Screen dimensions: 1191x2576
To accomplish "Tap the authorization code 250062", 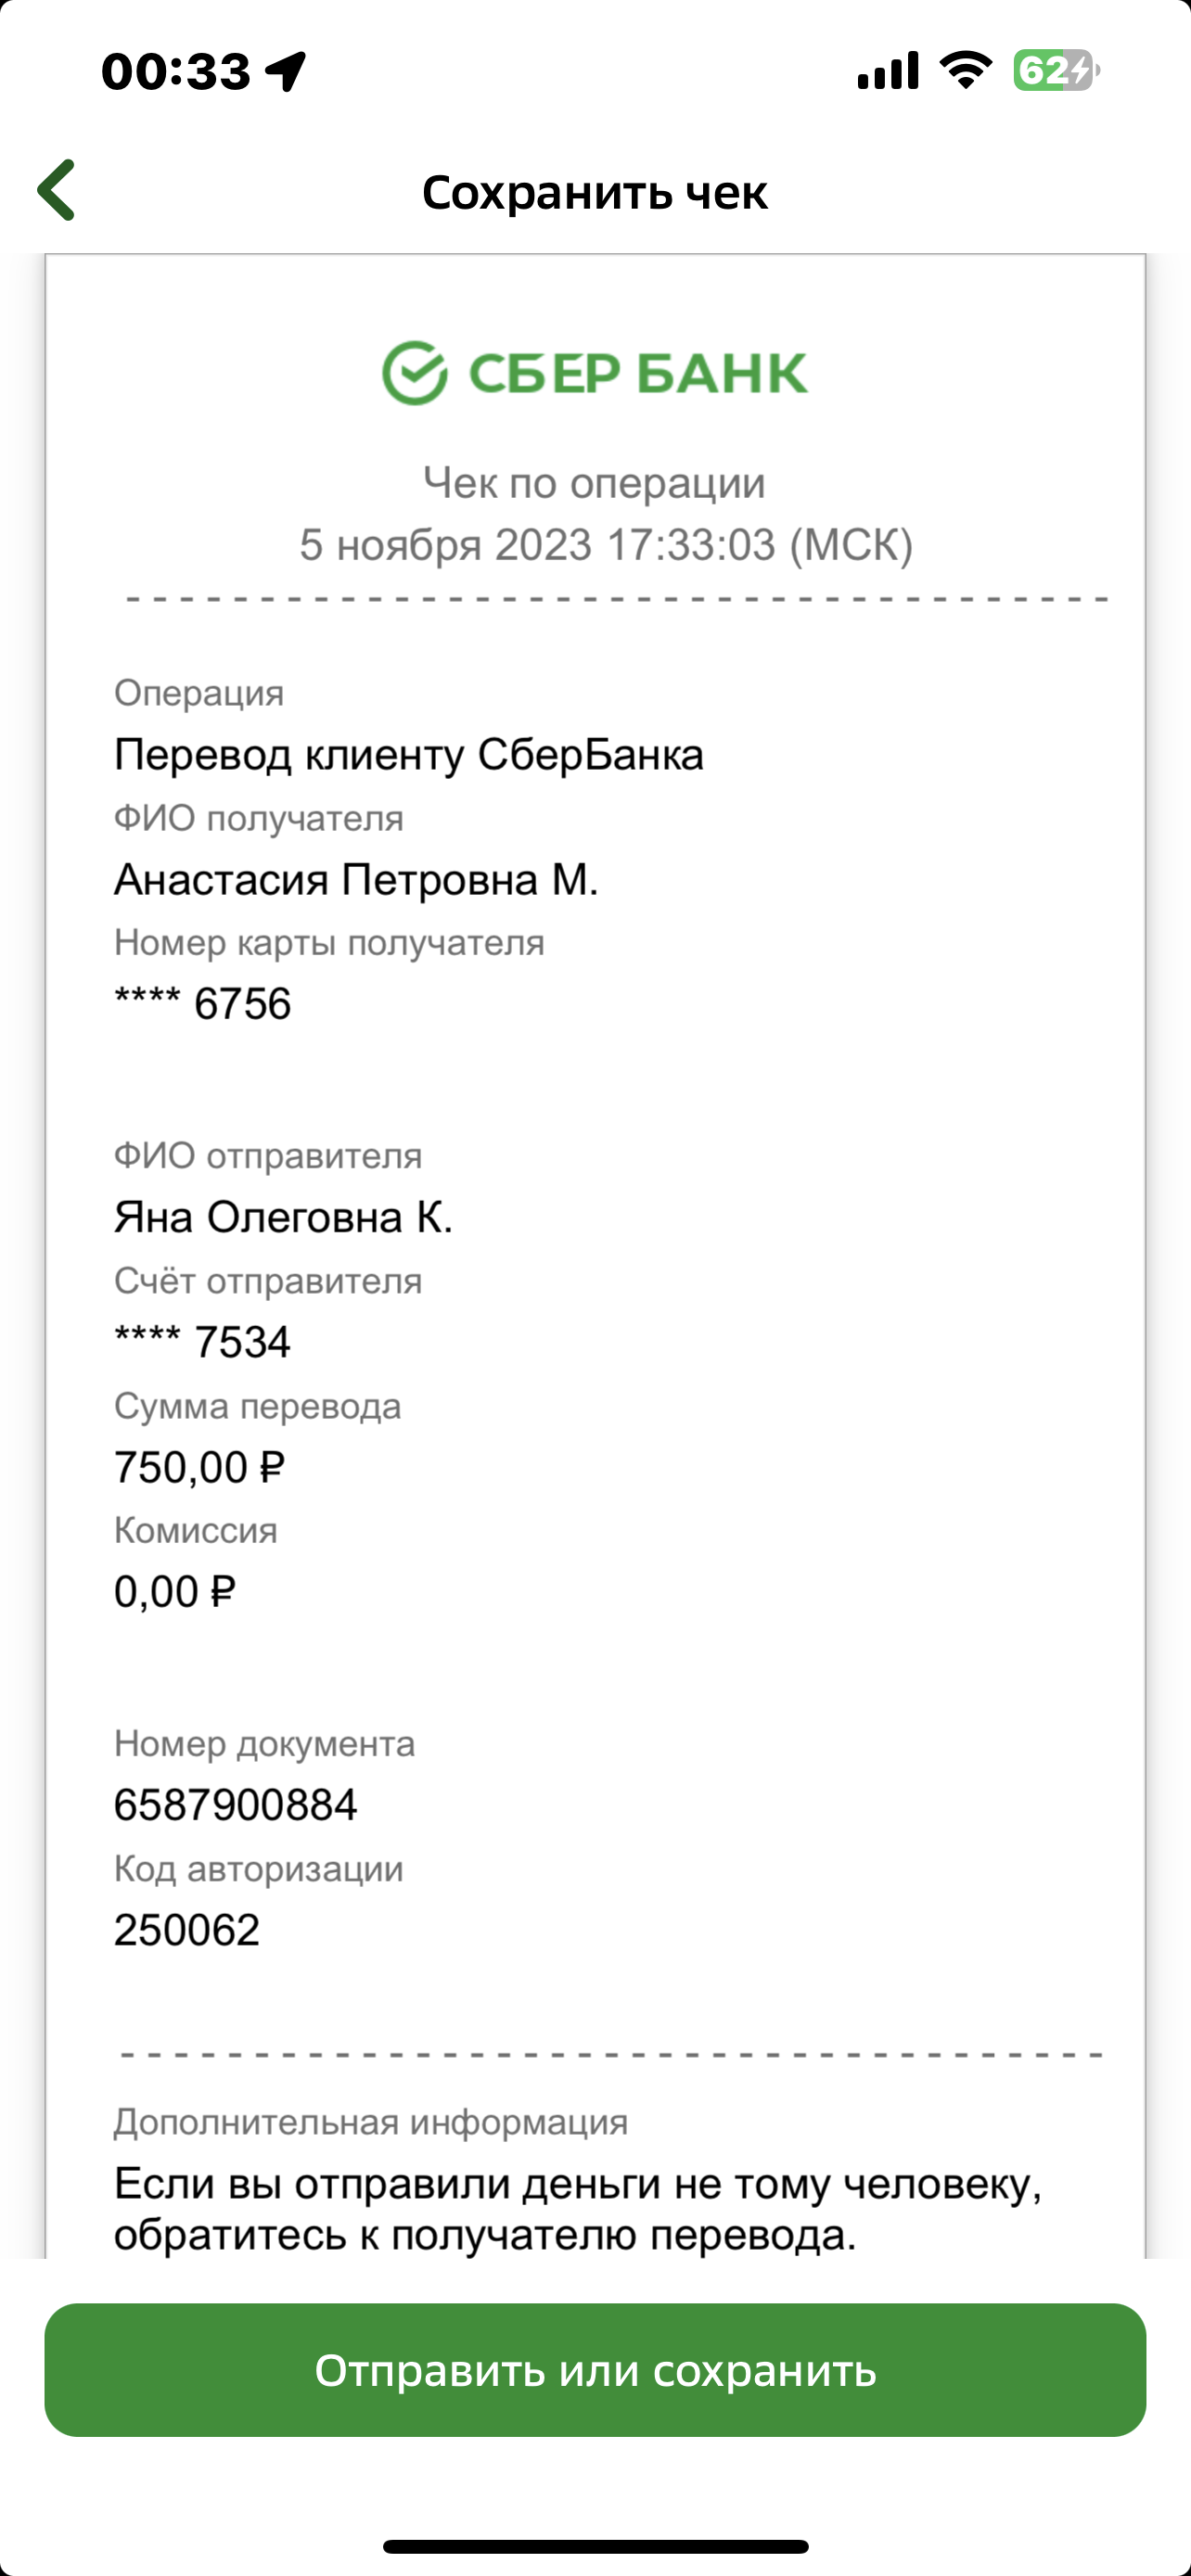I will [x=187, y=1930].
